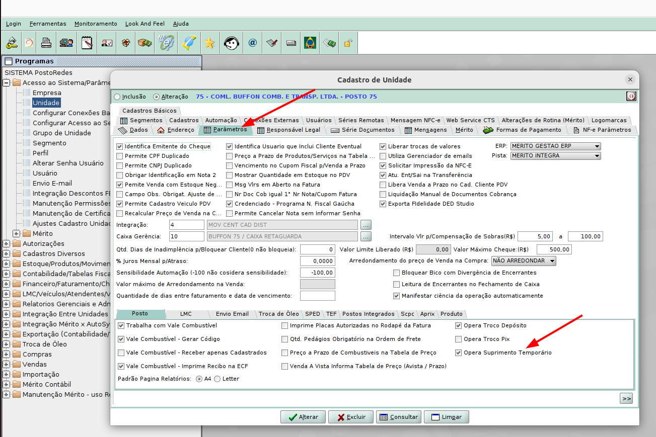Expand the Autorizações tree node

click(7, 244)
